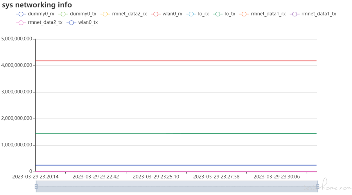Click the rmnet_data1_tx purple legend marker
This screenshot has height=195, width=352.
(x=295, y=14)
